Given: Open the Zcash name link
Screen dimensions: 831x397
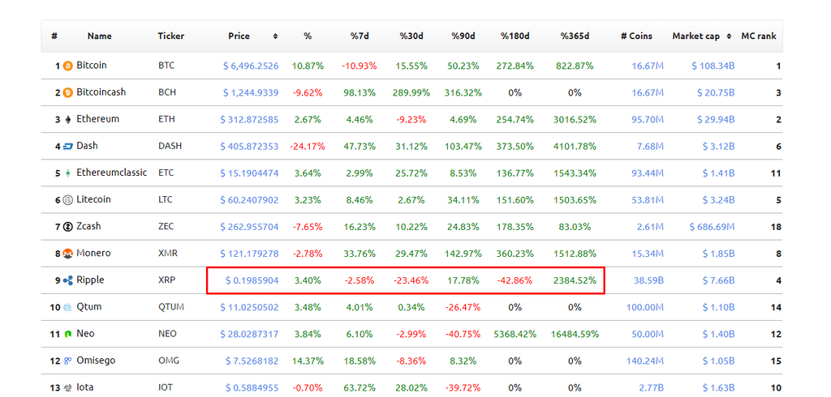Looking at the screenshot, I should (x=88, y=226).
